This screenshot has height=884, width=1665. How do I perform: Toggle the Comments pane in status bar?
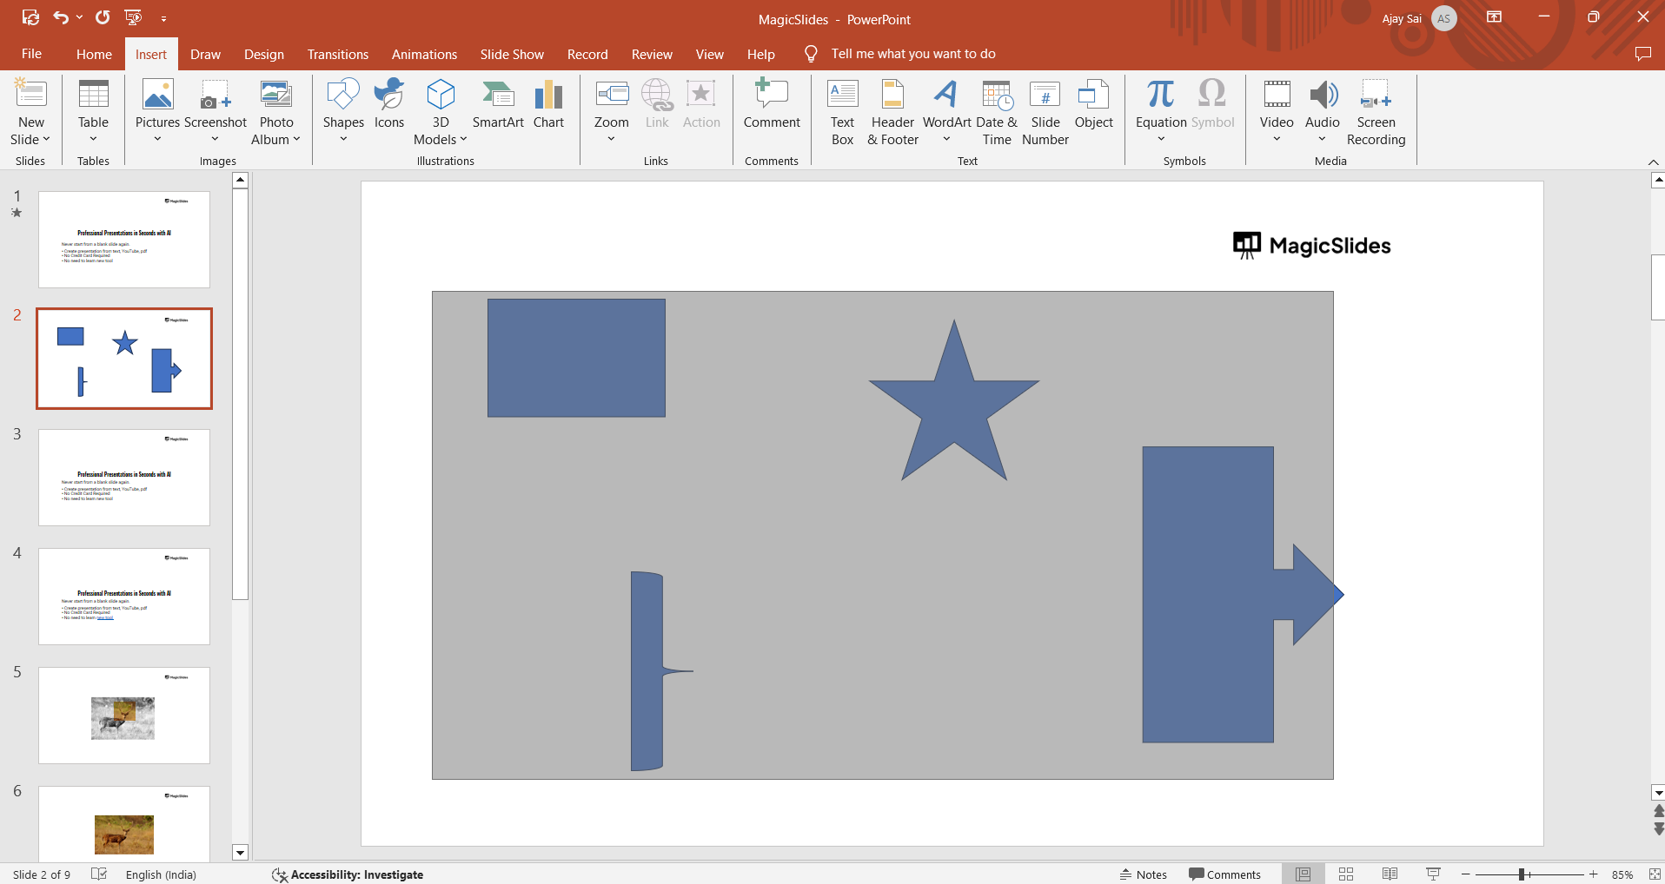[x=1224, y=874]
